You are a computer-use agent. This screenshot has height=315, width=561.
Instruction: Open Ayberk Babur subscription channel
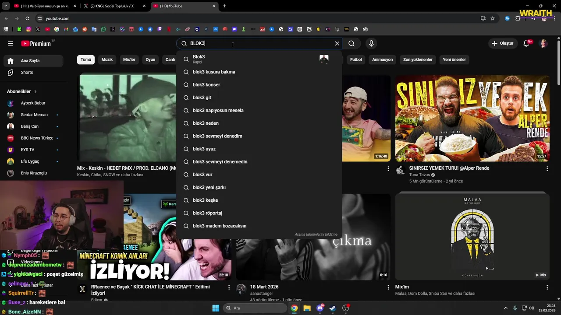[33, 103]
